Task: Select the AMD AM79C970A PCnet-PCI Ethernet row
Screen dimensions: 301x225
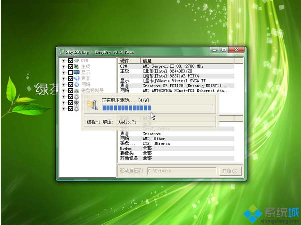Action: pos(176,91)
